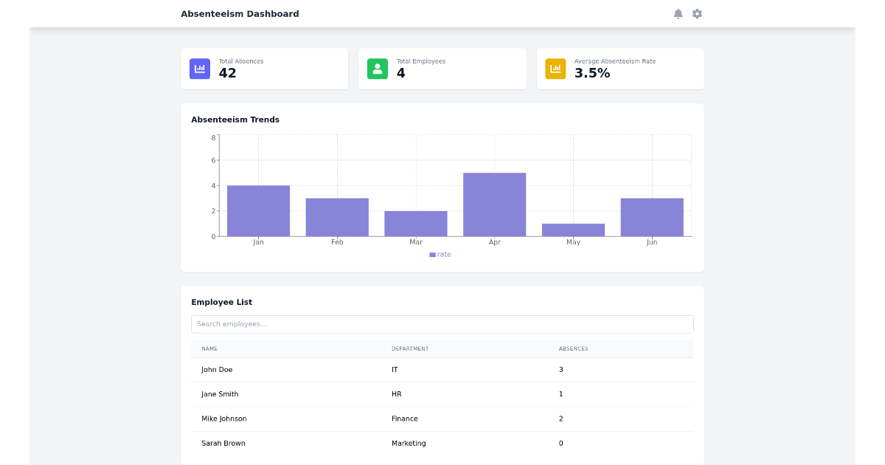Click the employee search field
This screenshot has height=465, width=885.
pos(442,324)
